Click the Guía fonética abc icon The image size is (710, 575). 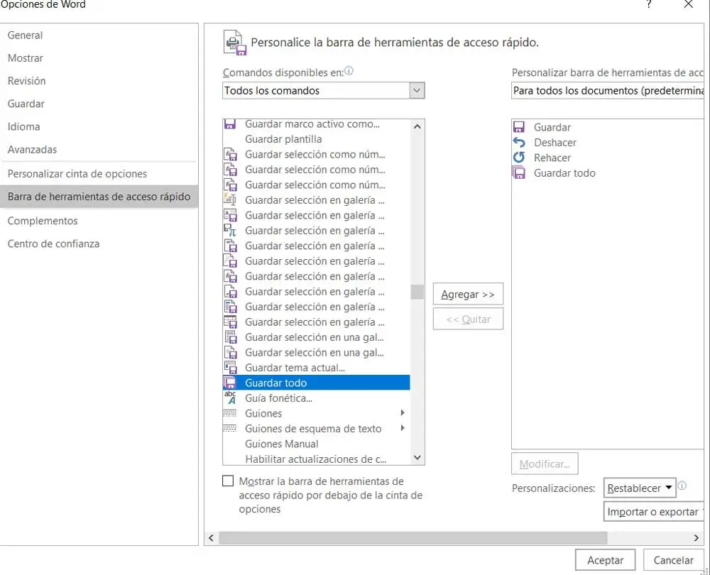[230, 398]
